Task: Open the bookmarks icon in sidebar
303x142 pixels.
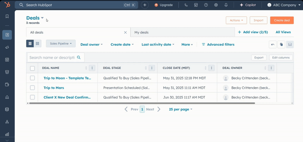Action: tap(7, 16)
